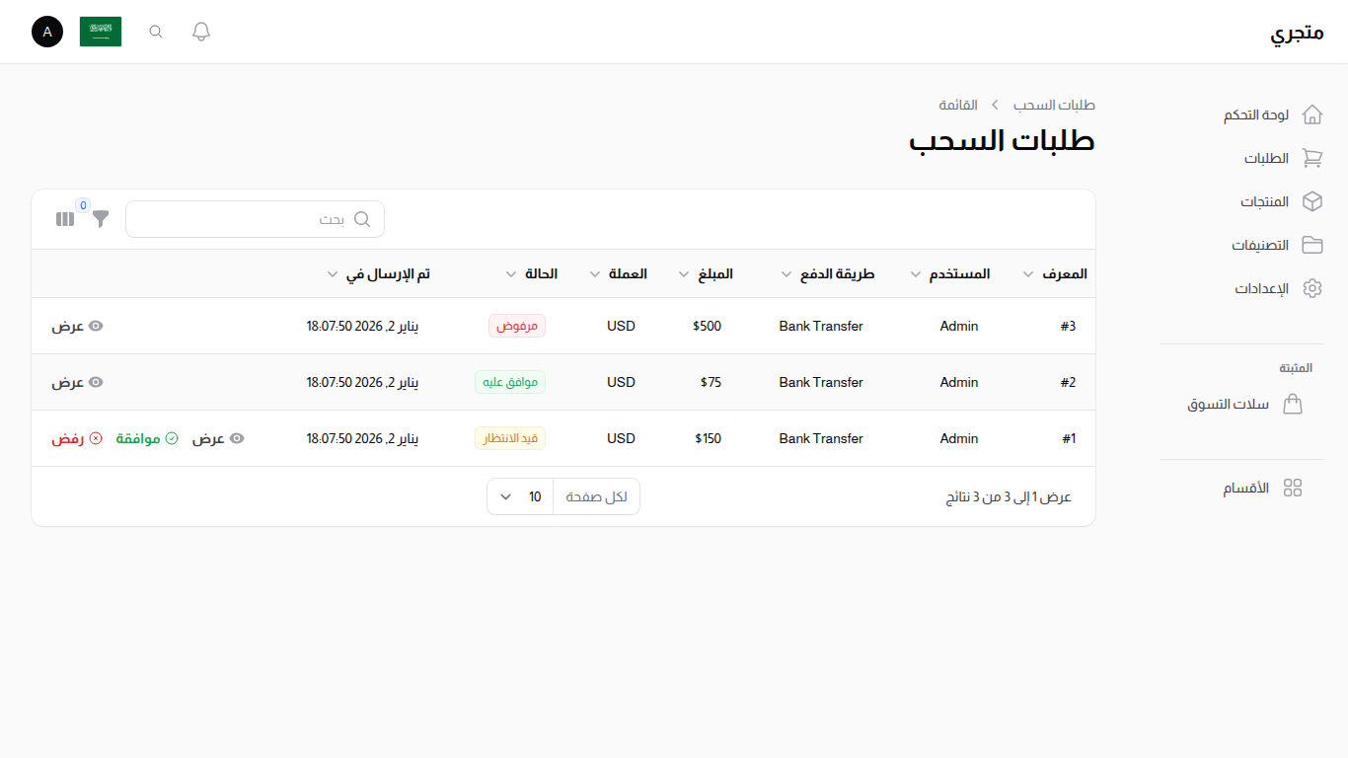Viewport: 1348px width, 758px height.
Task: Change results per page from 10
Action: click(x=519, y=496)
